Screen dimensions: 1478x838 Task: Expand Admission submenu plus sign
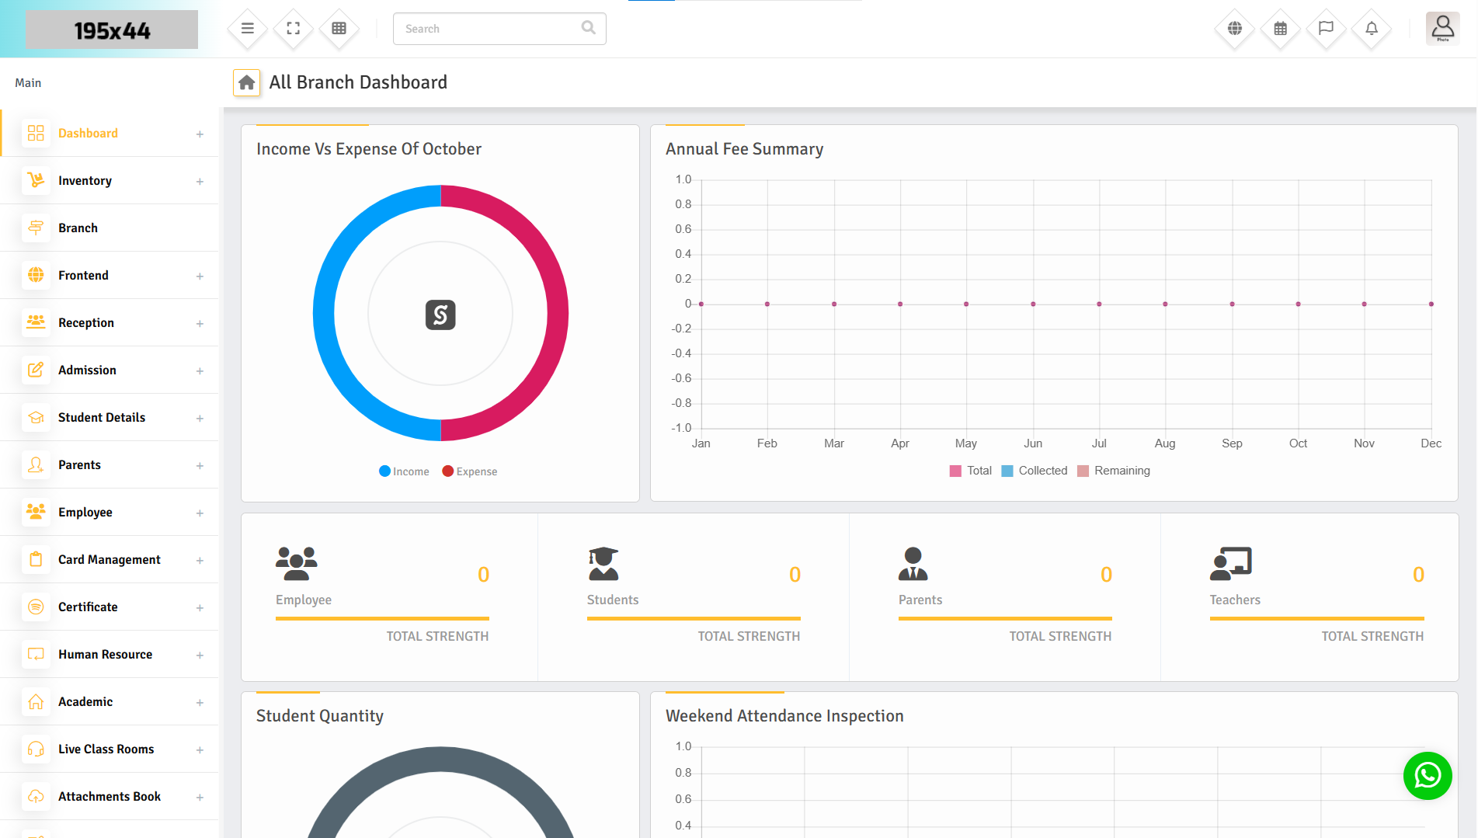tap(200, 371)
